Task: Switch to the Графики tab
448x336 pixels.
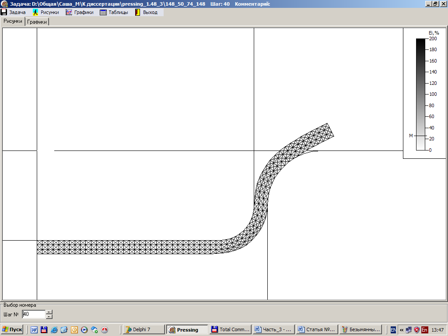Action: pyautogui.click(x=37, y=22)
